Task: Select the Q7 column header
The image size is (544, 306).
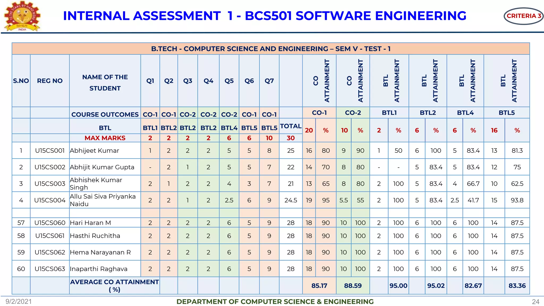Action: coord(269,81)
